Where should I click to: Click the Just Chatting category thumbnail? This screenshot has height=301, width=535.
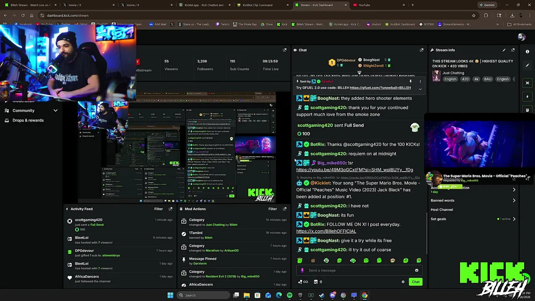click(436, 76)
